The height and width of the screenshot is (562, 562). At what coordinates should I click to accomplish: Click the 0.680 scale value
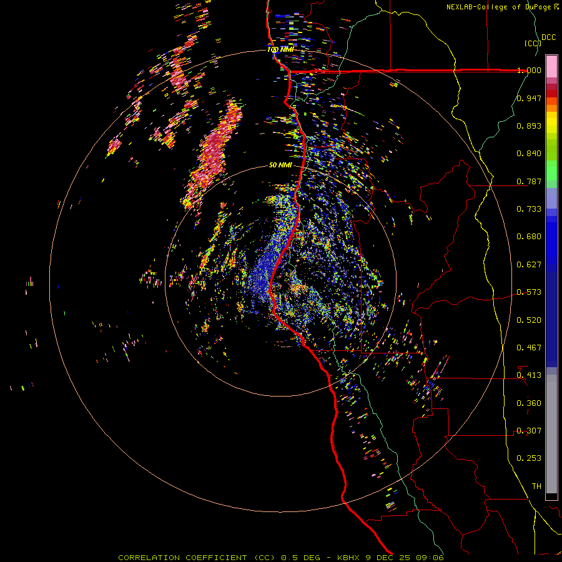[529, 237]
